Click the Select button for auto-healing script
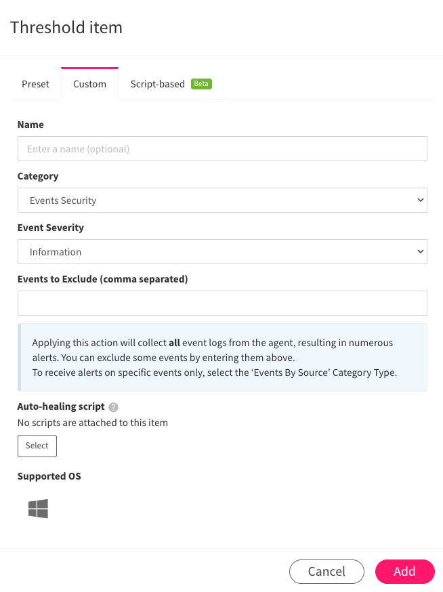443x592 pixels. 37,446
